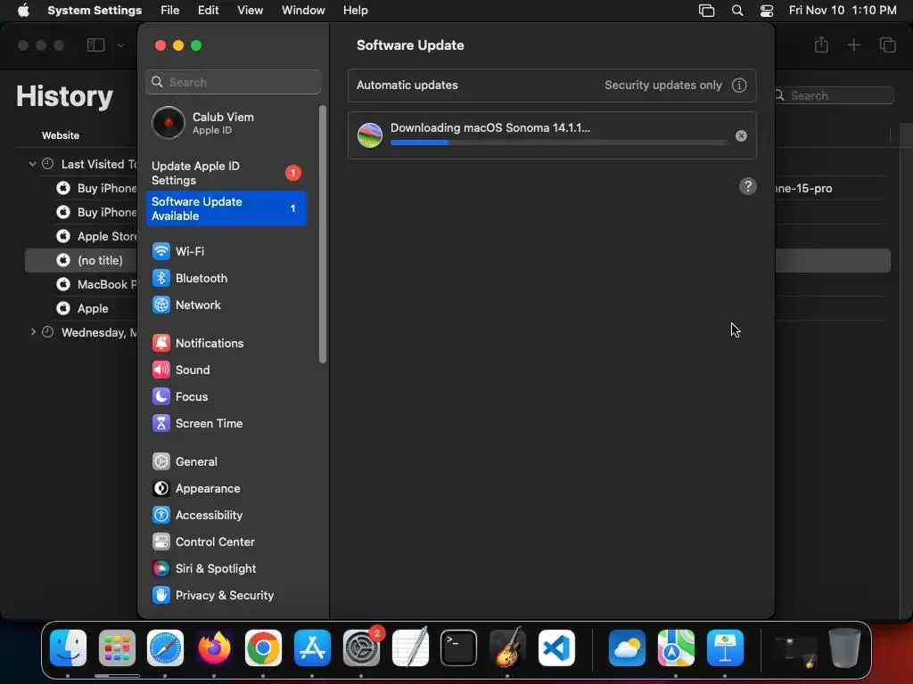Open Launchpad from the Dock

[x=117, y=648]
